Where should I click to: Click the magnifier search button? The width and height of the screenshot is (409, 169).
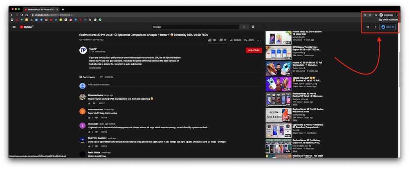pyautogui.click(x=244, y=27)
